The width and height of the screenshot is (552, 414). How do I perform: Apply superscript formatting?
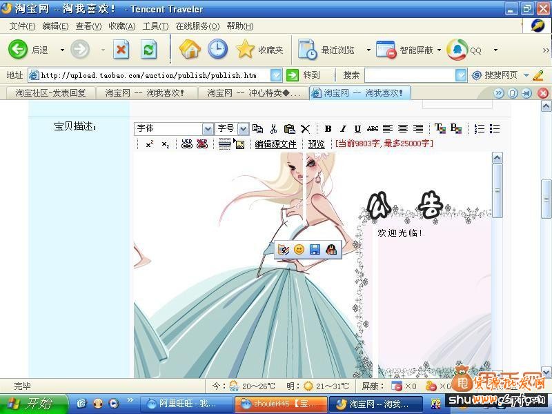coord(149,144)
